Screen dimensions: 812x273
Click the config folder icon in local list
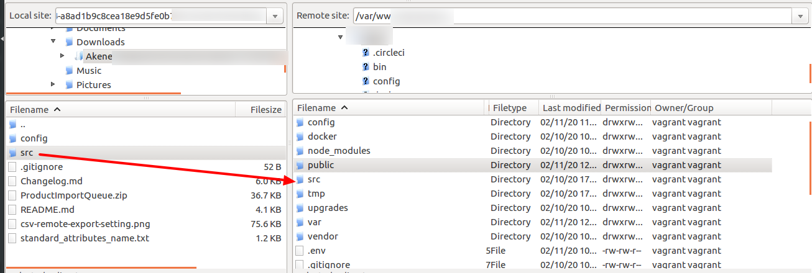pyautogui.click(x=14, y=138)
